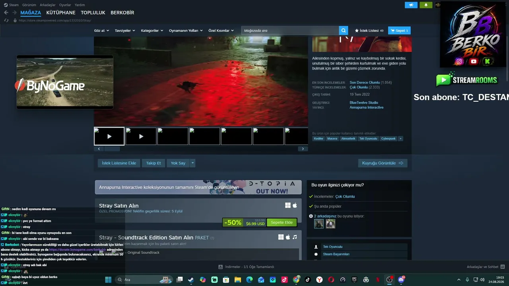Image resolution: width=509 pixels, height=286 pixels.
Task: Expand the Göz at dropdown
Action: click(x=101, y=31)
